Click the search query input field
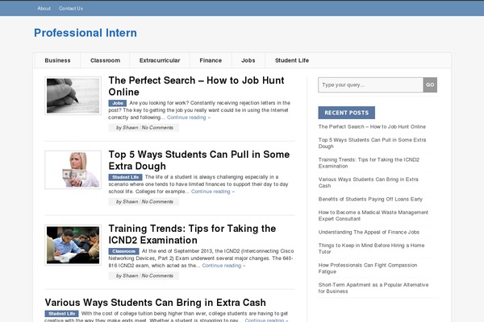Screen dimensions: 484x322 pos(370,85)
